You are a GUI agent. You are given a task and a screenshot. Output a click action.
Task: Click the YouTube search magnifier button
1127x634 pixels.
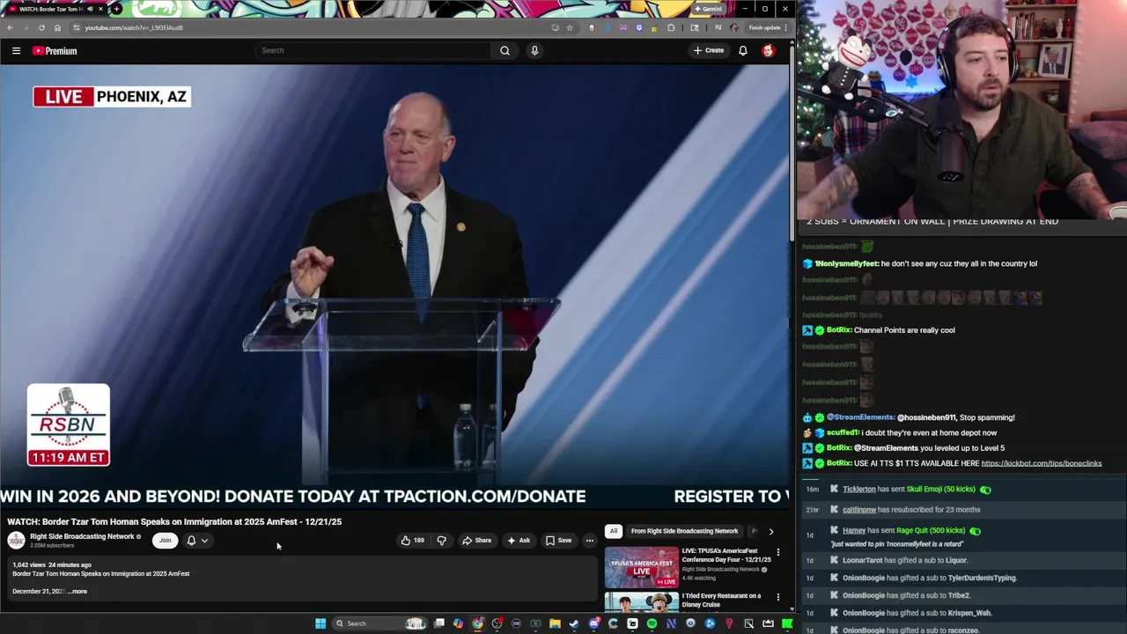point(505,50)
